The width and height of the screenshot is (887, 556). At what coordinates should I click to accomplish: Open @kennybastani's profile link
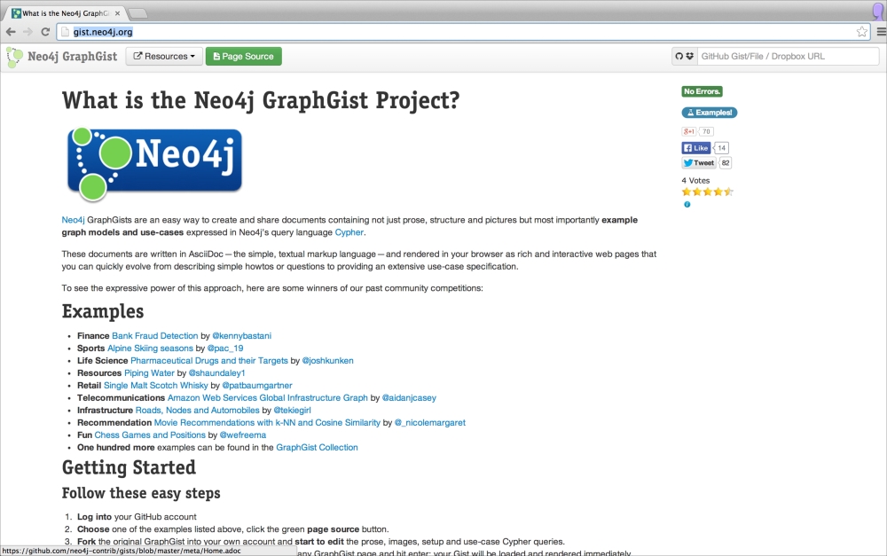pyautogui.click(x=241, y=336)
